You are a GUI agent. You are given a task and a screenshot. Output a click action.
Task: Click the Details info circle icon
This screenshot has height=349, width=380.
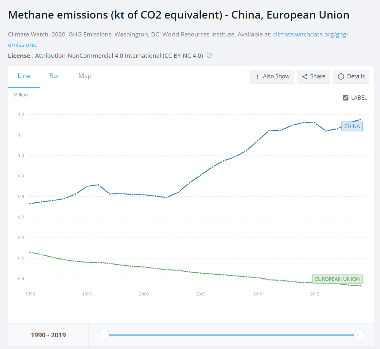341,77
